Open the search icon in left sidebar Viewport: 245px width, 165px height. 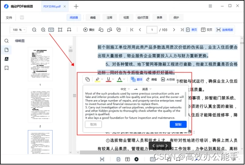pos(6,41)
